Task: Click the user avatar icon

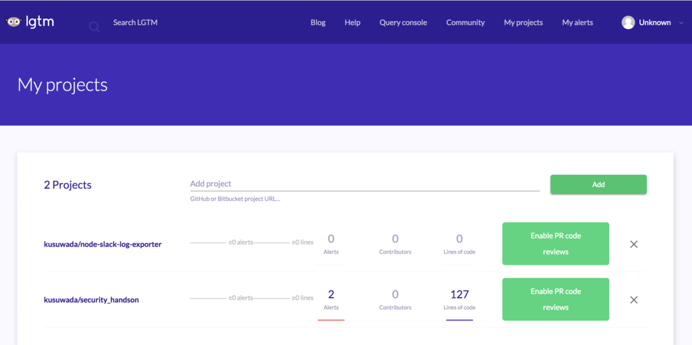Action: click(628, 22)
